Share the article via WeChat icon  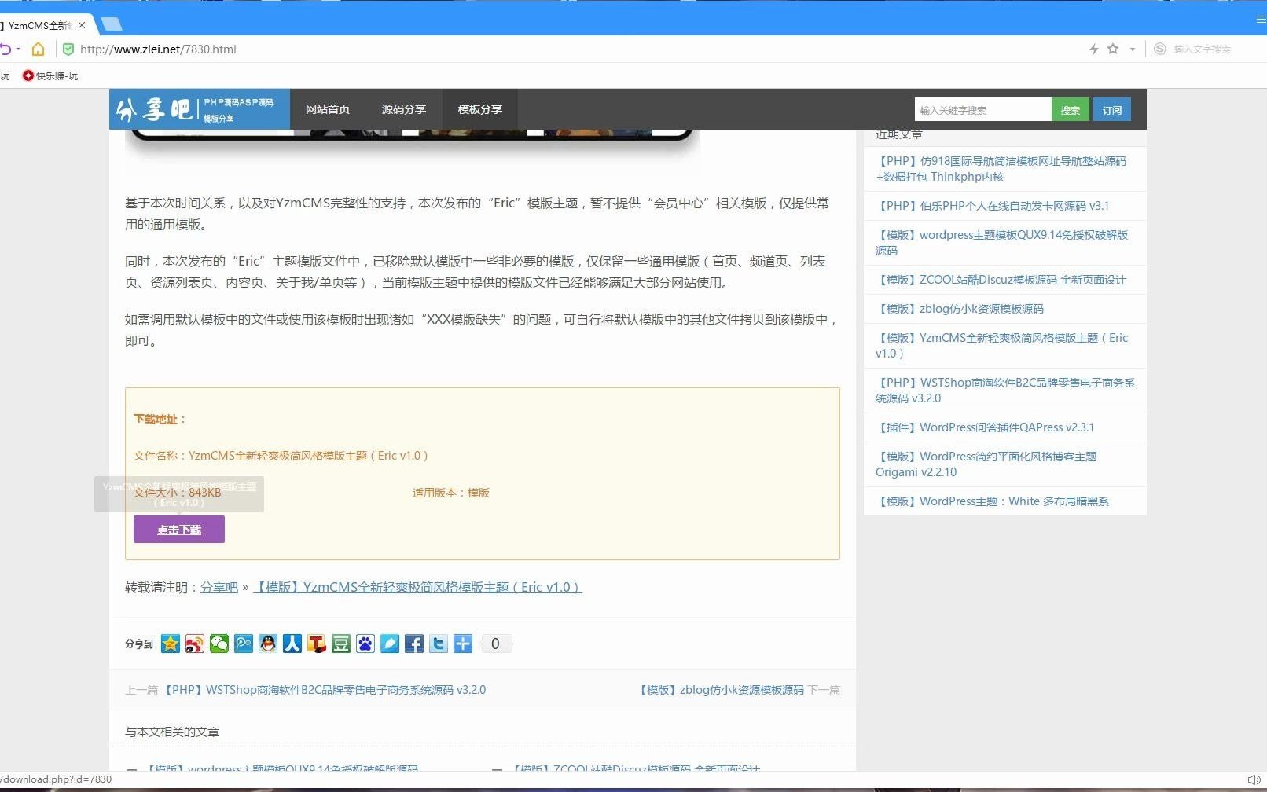point(219,644)
